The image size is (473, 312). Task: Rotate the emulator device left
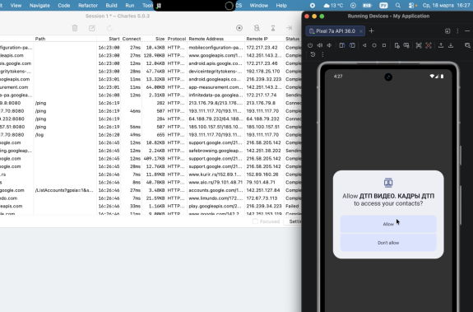tap(341, 45)
